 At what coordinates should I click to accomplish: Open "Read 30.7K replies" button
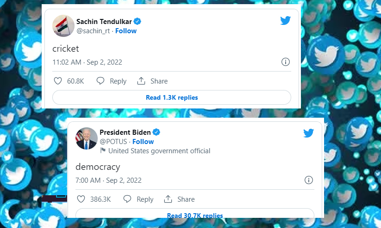tap(195, 215)
